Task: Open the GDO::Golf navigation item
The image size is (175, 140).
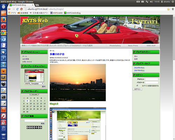Action: point(151,45)
